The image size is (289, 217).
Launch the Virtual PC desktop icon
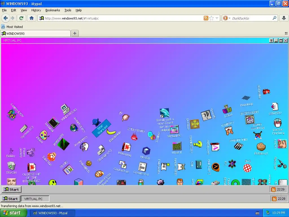tap(174, 129)
